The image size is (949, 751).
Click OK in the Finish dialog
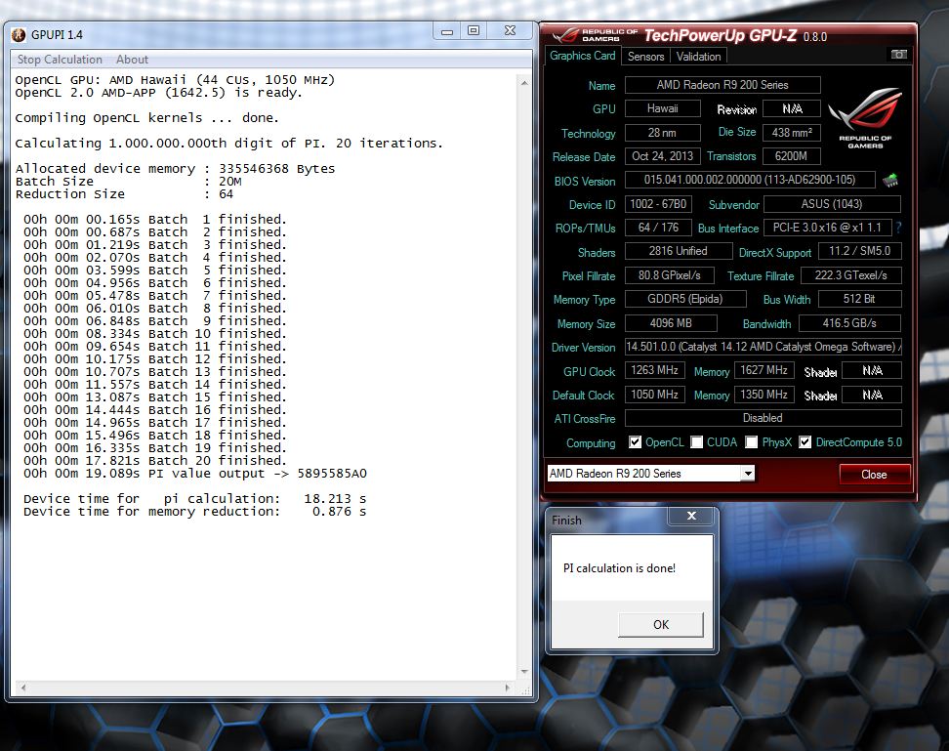pos(661,624)
